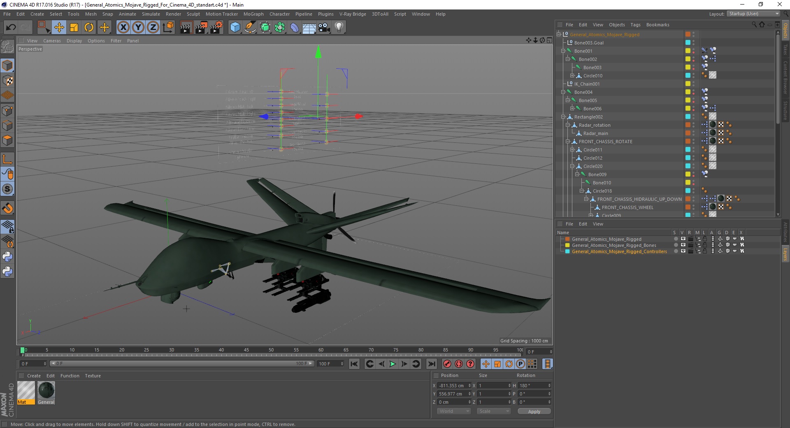Go to end of animation
This screenshot has width=790, height=428.
431,364
